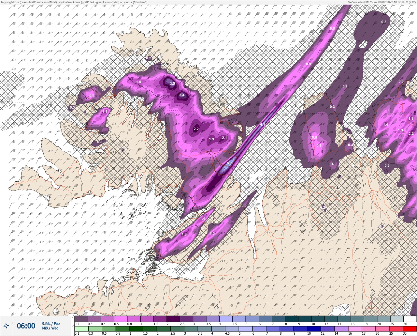
Task: Click the 3.5 snowfall value label
Action: tap(173, 84)
